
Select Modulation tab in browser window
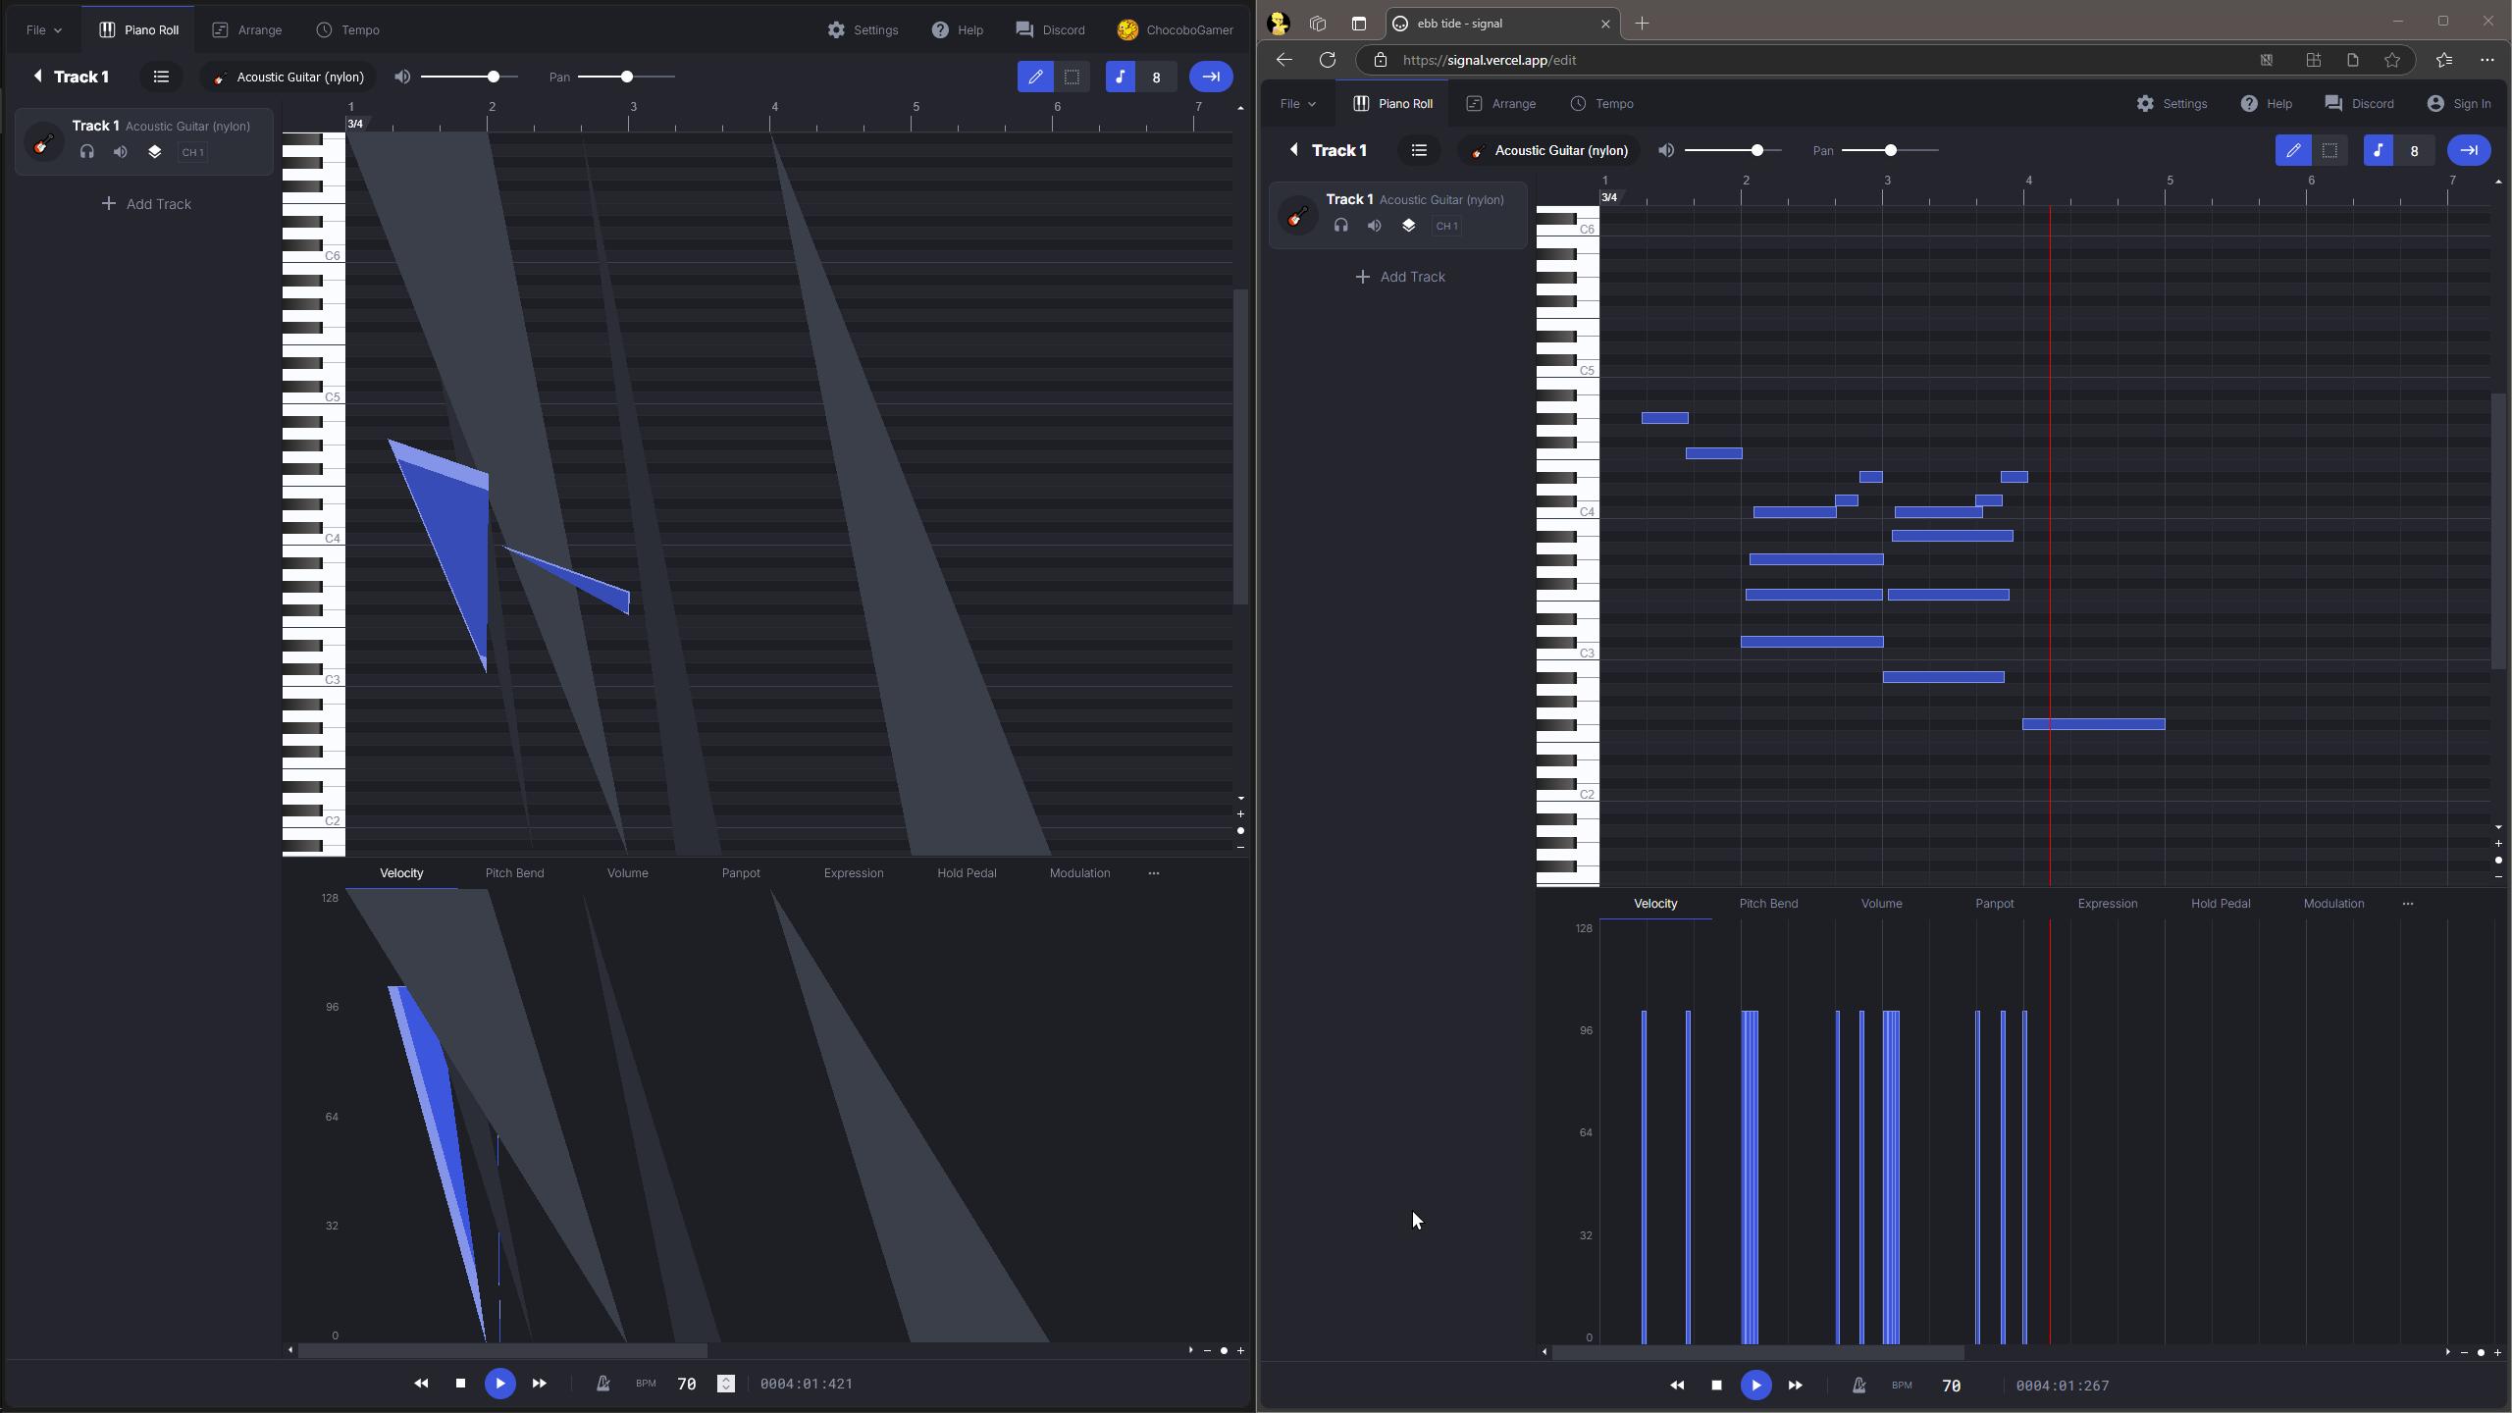click(2333, 904)
